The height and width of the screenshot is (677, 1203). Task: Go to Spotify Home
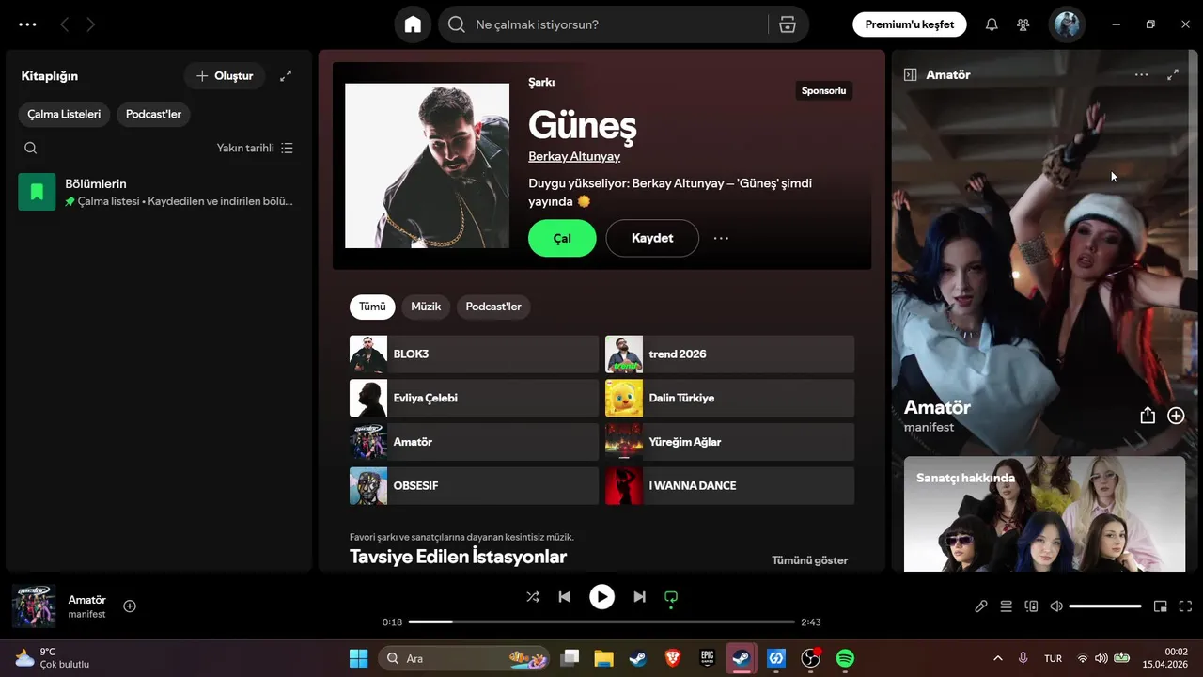point(413,24)
